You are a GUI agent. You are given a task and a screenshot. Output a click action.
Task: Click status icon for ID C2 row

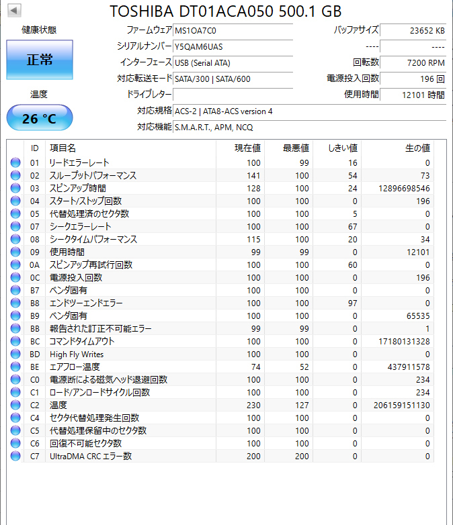point(15,405)
